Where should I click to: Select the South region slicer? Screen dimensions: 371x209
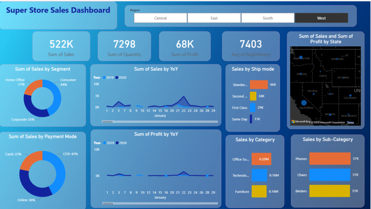point(268,18)
